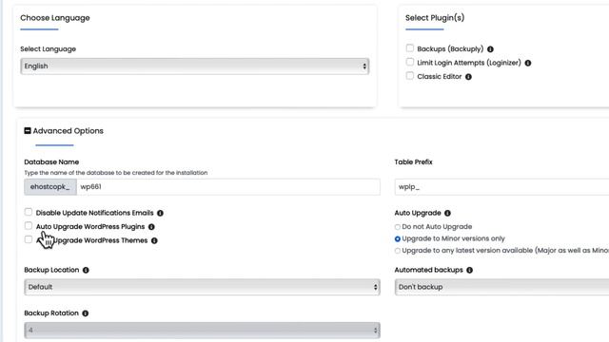Screen dimensions: 609x342
Task: Click the Database Name field containing wp661
Action: 228,187
